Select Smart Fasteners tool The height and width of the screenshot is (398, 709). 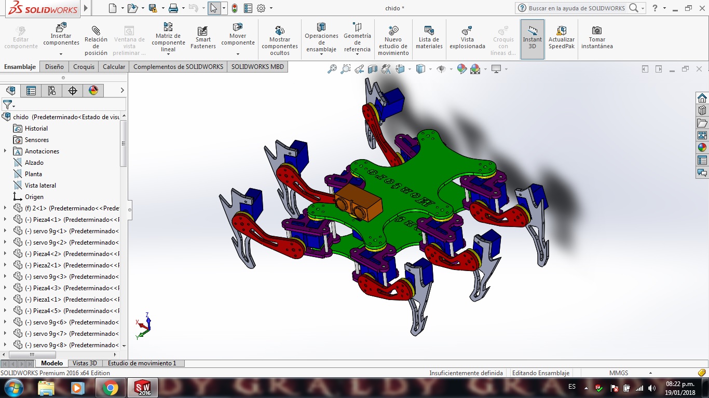tap(203, 37)
